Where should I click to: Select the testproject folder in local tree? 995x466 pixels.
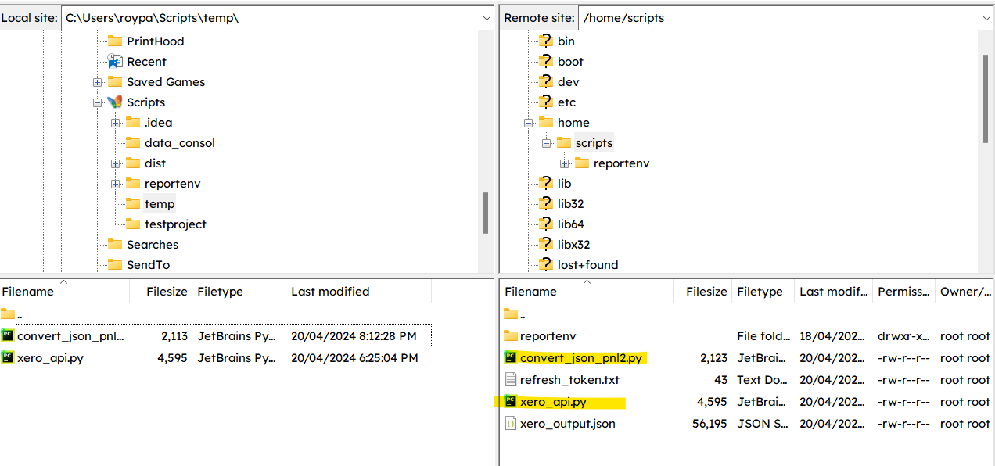pyautogui.click(x=175, y=224)
